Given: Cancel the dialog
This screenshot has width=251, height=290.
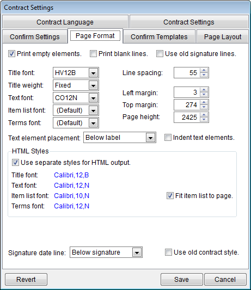Looking at the screenshot, I should 225,279.
